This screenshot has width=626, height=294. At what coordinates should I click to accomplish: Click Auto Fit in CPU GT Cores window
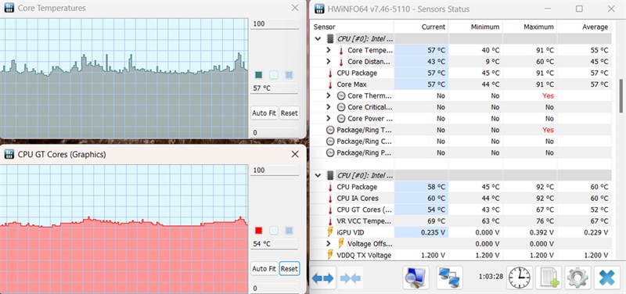point(264,269)
